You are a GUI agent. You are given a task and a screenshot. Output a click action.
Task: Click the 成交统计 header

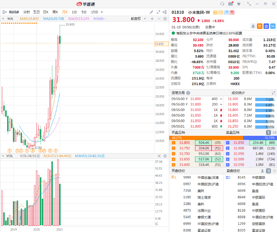click(238, 93)
